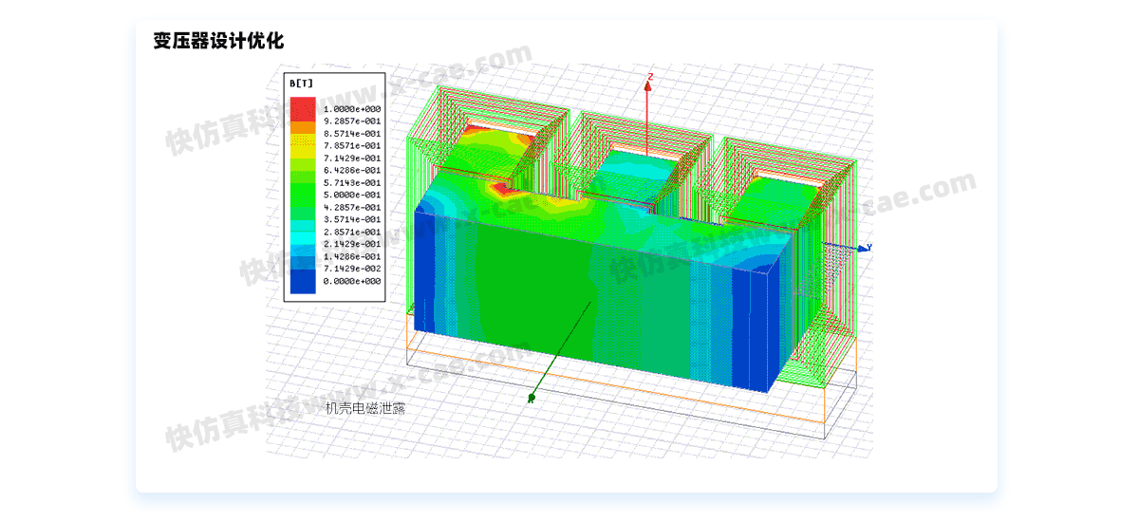Click the 变压器设计优化 heading
The image size is (1139, 522).
(218, 41)
